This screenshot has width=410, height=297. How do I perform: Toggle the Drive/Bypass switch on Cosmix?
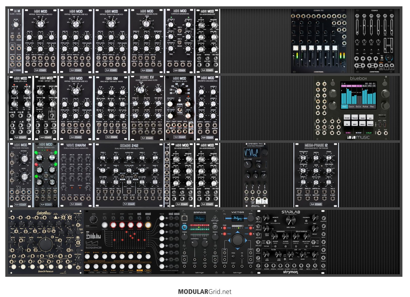(382, 58)
